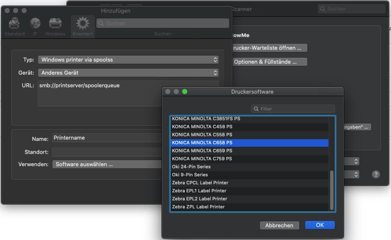Select highlighted KONICA MINOLTA C658 PS
The height and width of the screenshot is (240, 391).
coord(249,143)
